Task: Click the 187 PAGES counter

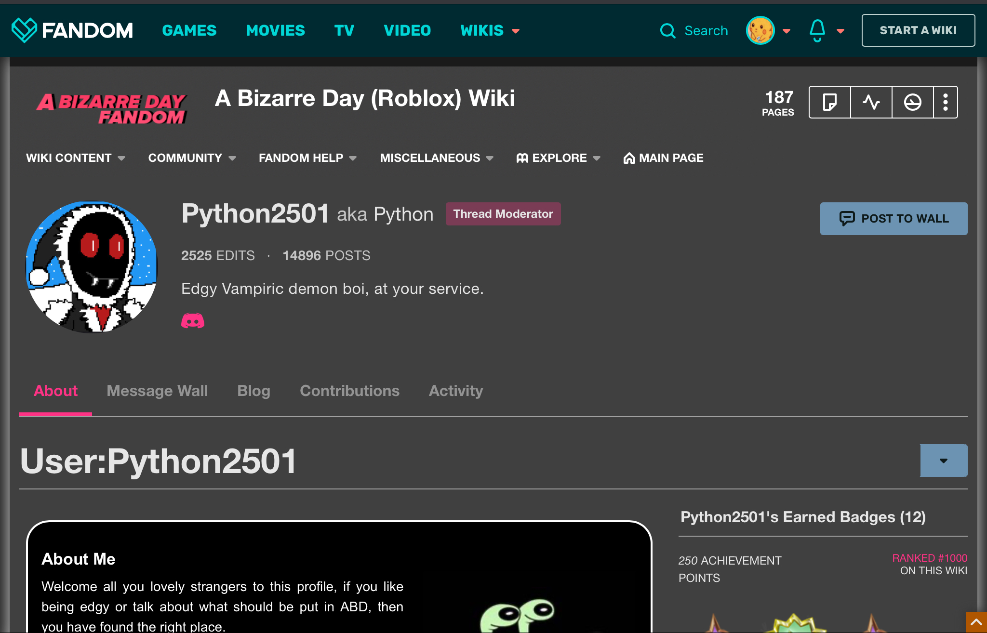Action: [x=778, y=103]
